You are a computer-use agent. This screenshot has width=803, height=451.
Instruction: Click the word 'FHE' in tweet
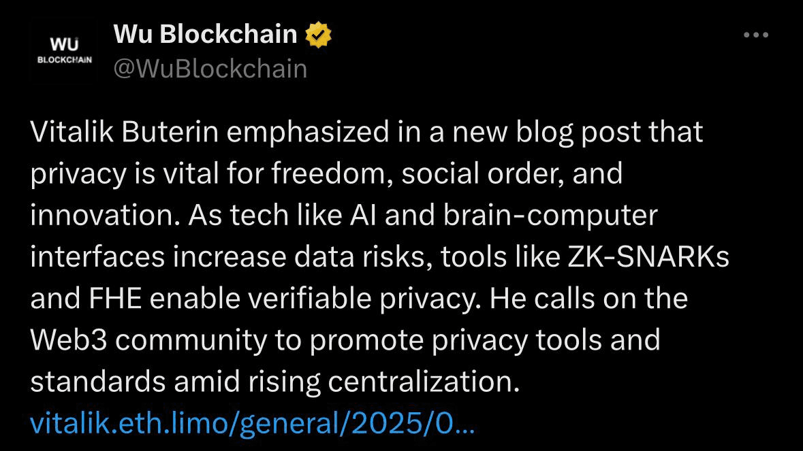(x=115, y=298)
